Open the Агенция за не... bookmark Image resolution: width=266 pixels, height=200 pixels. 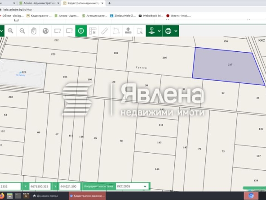[95, 16]
